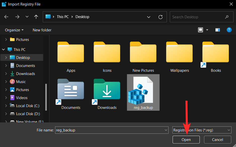Open Local Disk (C:) in sidebar
Viewport: 236px width, 147px height.
pos(28,106)
